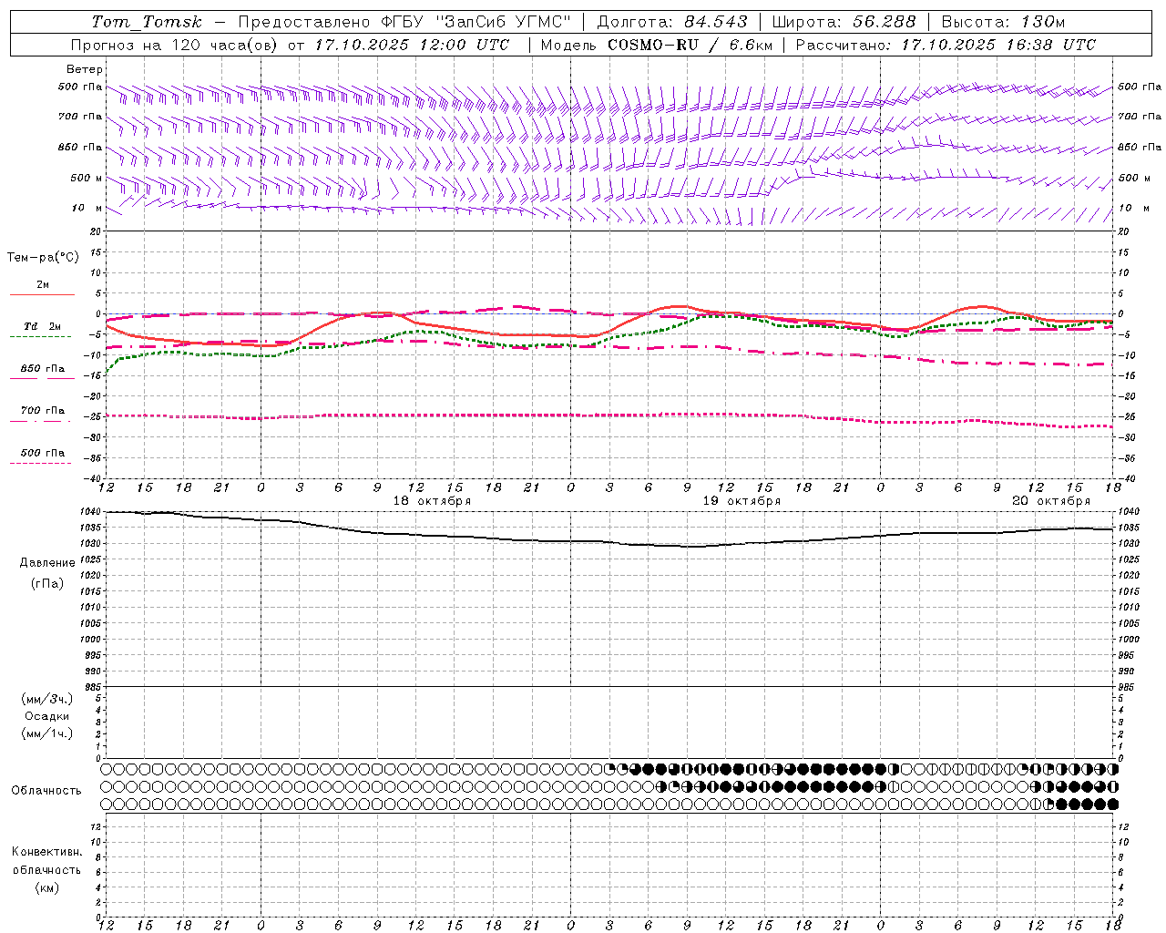Click the Ветер panel label

pyautogui.click(x=85, y=69)
